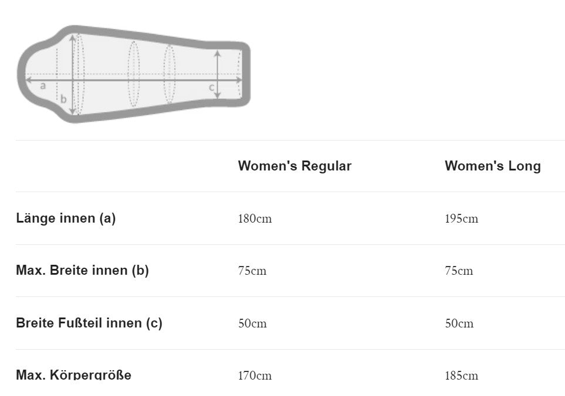Click the "Breite Fußteil innen (c)" row label
The width and height of the screenshot is (565, 396).
pyautogui.click(x=89, y=323)
